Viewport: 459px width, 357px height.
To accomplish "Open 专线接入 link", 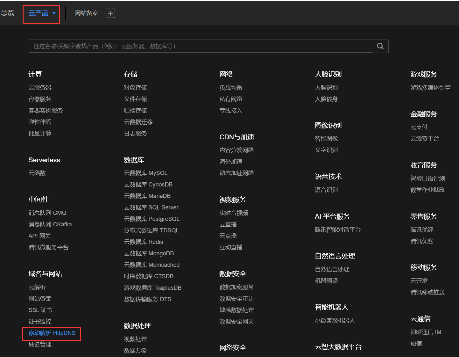I will click(x=231, y=111).
